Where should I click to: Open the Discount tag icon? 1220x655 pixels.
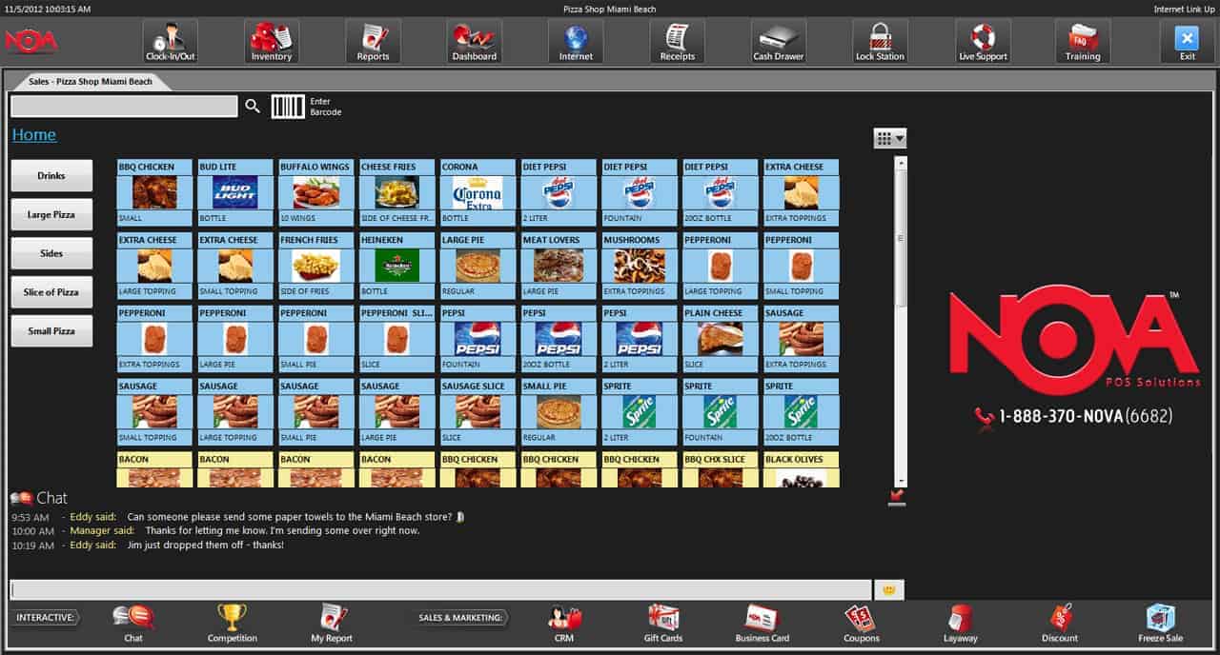[1060, 624]
